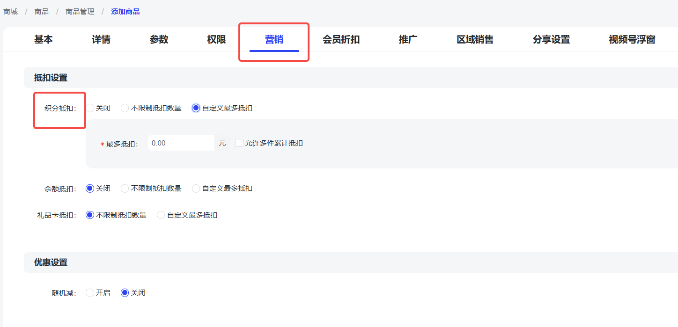Image resolution: width=678 pixels, height=327 pixels.
Task: Click the 最多抵扣 amount input field
Action: 181,143
